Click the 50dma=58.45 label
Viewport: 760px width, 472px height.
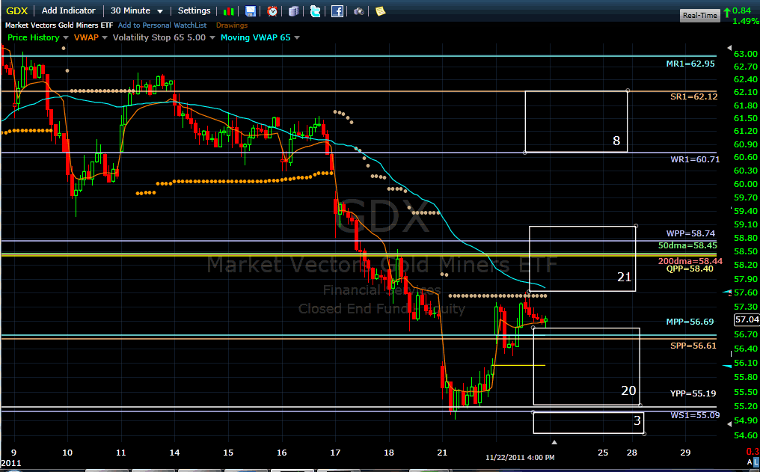[x=687, y=245]
